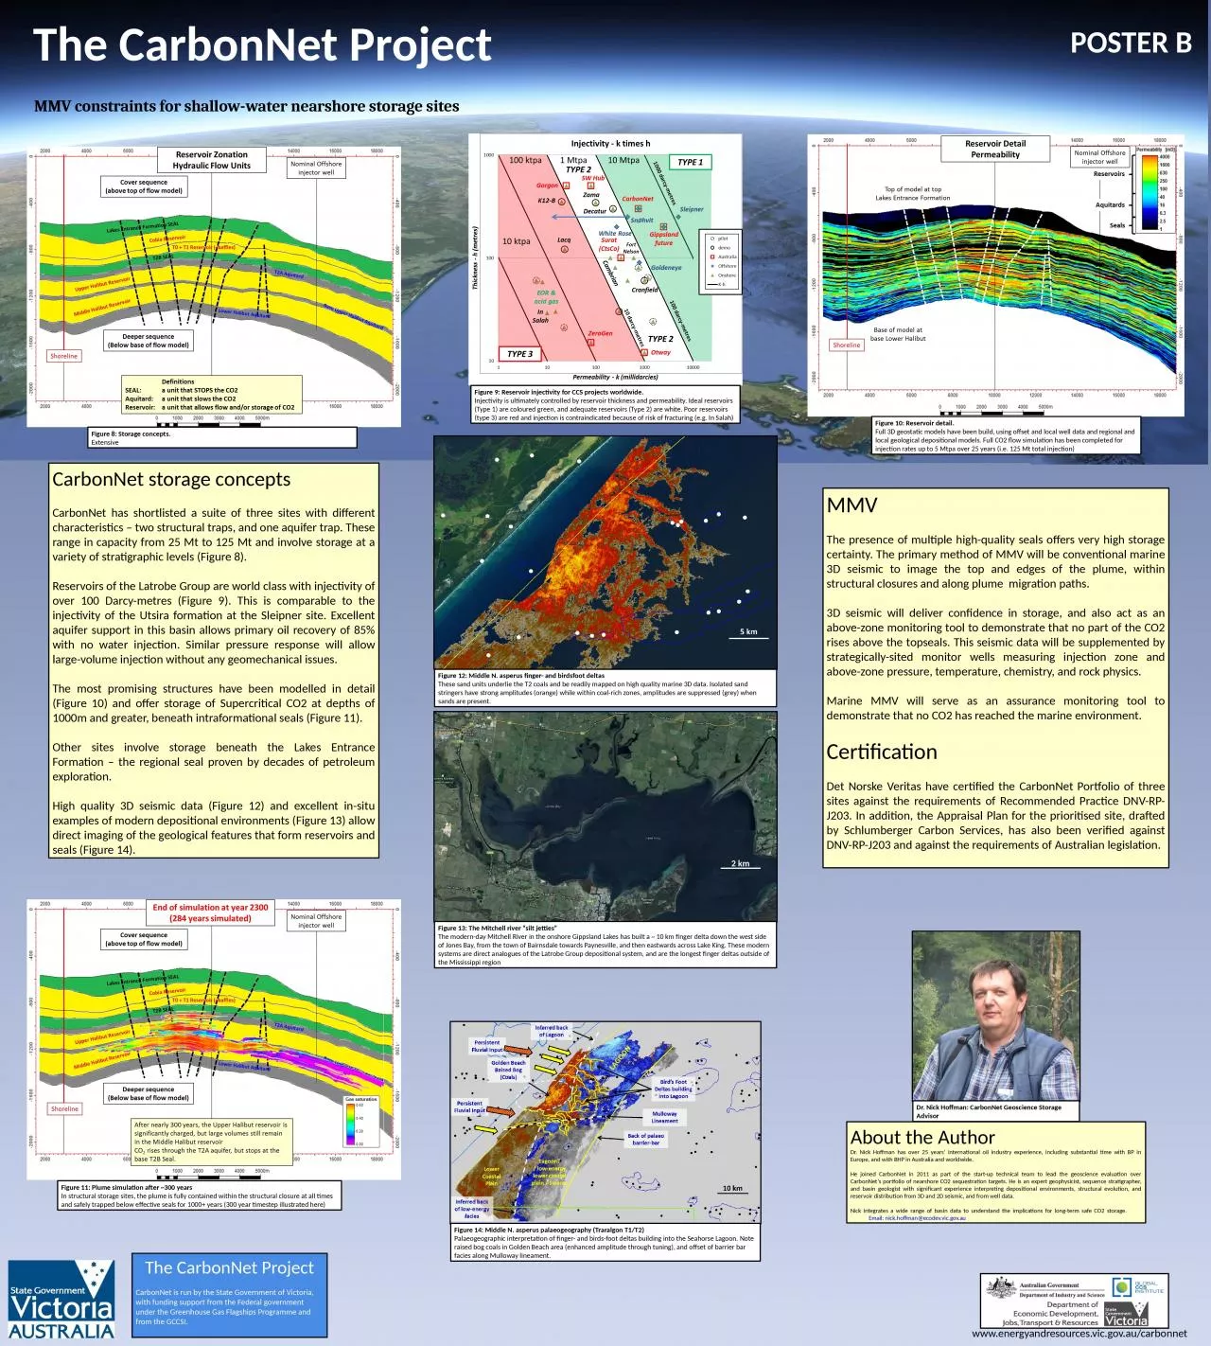Click the 'POSTER B' label

[x=1131, y=43]
